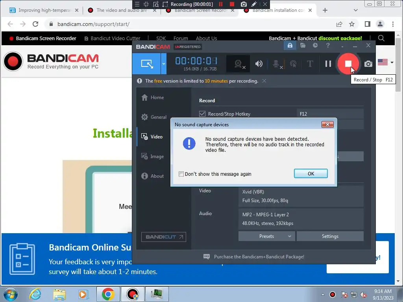Screen dimensions: 403x302
Task: Select the Video section in sidebar
Action: click(152, 136)
